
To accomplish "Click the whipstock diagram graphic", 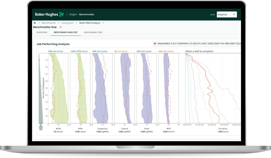I will coord(41,92).
